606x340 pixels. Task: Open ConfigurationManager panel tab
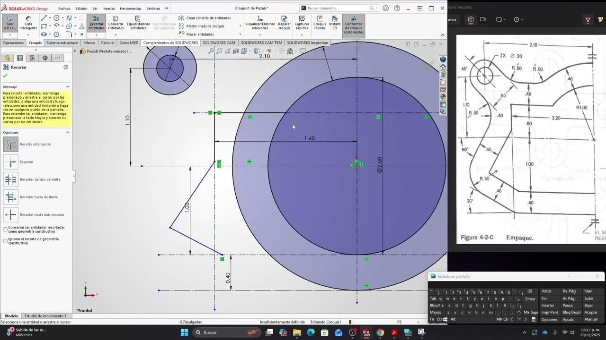pyautogui.click(x=32, y=58)
